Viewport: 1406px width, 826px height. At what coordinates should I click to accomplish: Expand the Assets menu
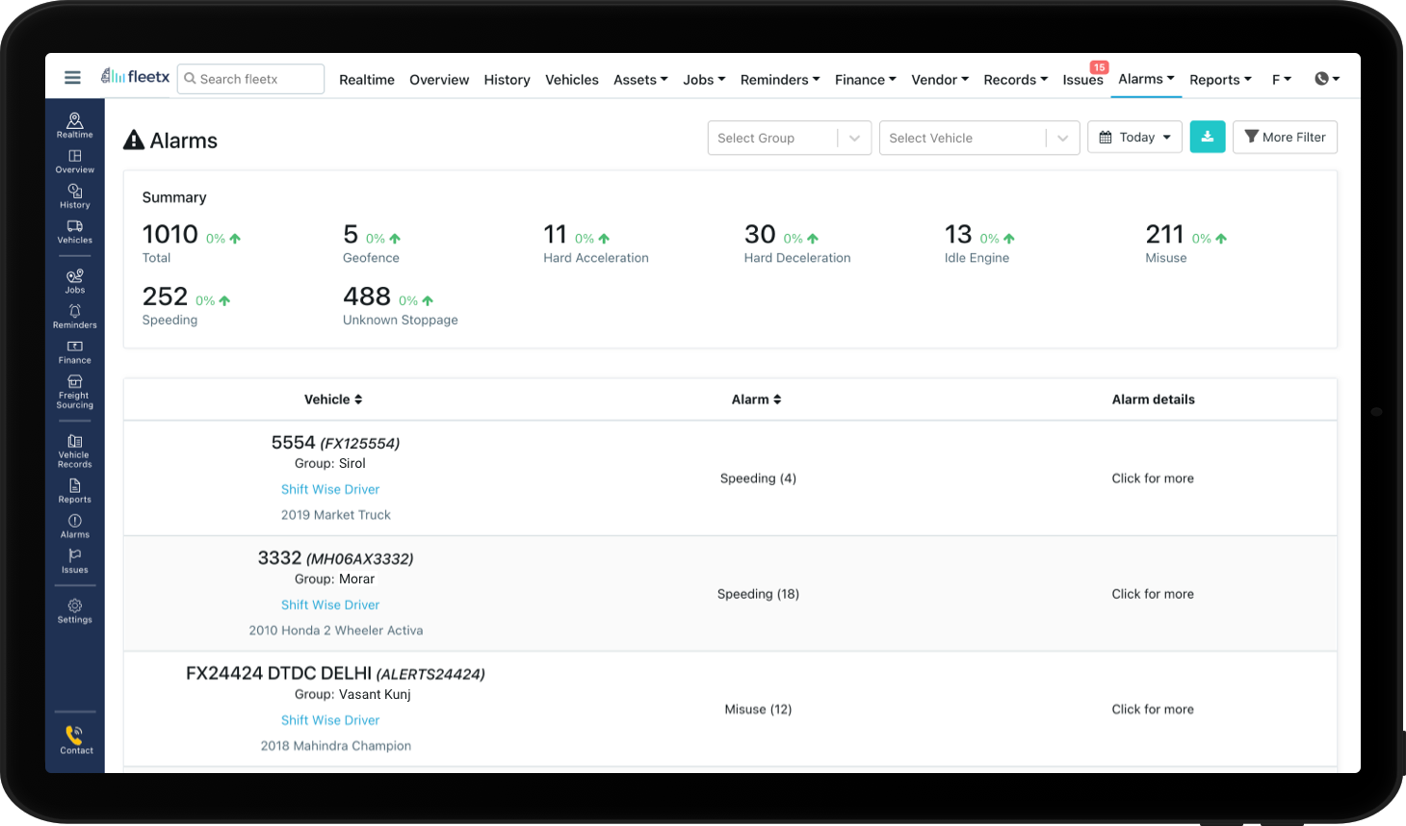640,80
